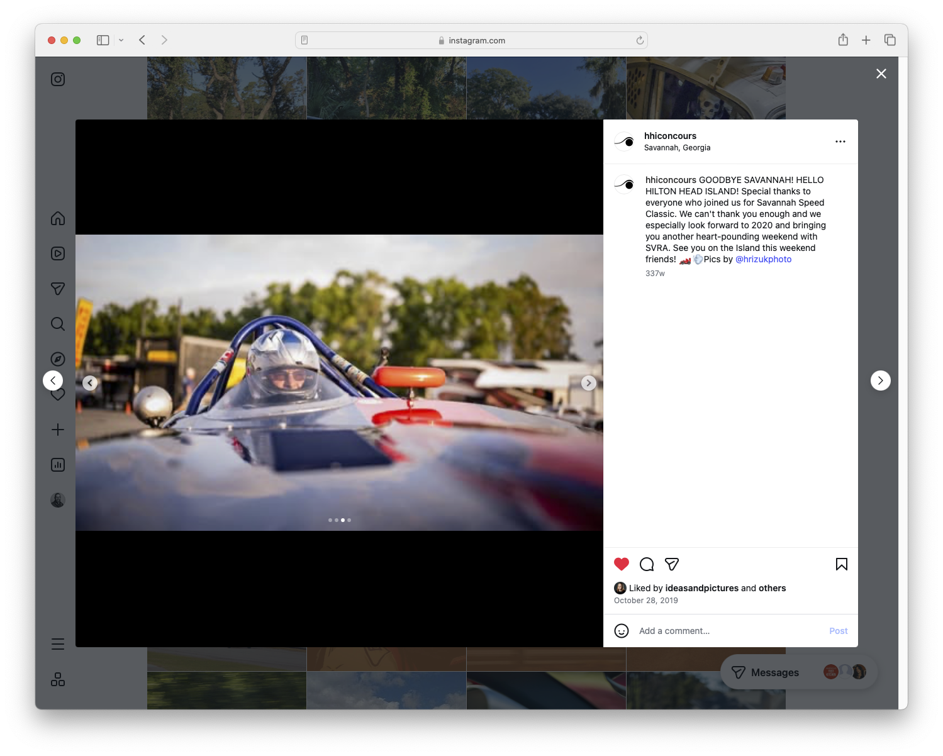Open Search from the sidebar
Screen dimensions: 943x756
[x=57, y=324]
